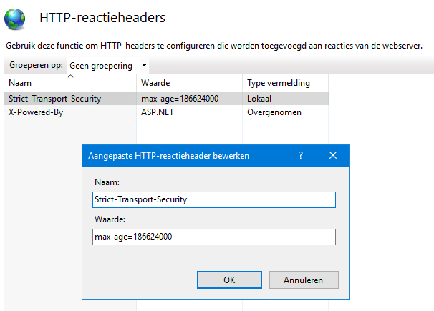Image resolution: width=434 pixels, height=311 pixels.
Task: Focus the Waarde input field in dialog
Action: point(214,237)
